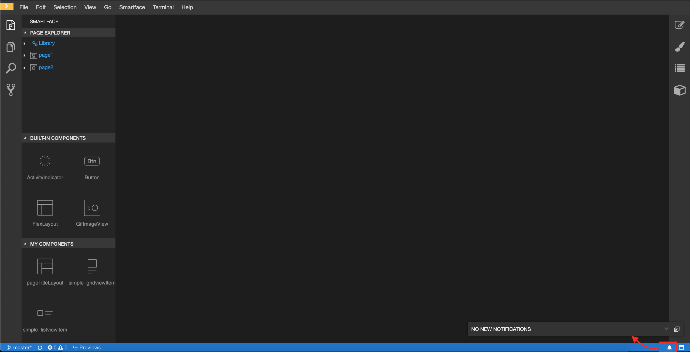Select the simple_listviewitem component
The image size is (690, 352).
[45, 321]
